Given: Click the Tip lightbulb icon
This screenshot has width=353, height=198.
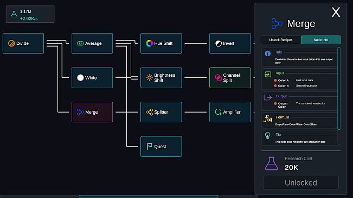Looking at the screenshot, I should [267, 136].
